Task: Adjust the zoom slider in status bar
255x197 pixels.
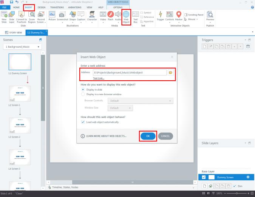Action: pyautogui.click(x=236, y=194)
